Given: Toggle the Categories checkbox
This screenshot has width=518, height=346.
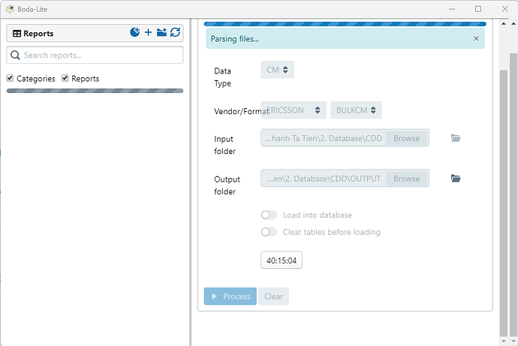Looking at the screenshot, I should [10, 78].
